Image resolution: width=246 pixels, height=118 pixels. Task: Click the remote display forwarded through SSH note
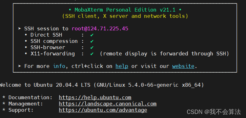[164, 54]
